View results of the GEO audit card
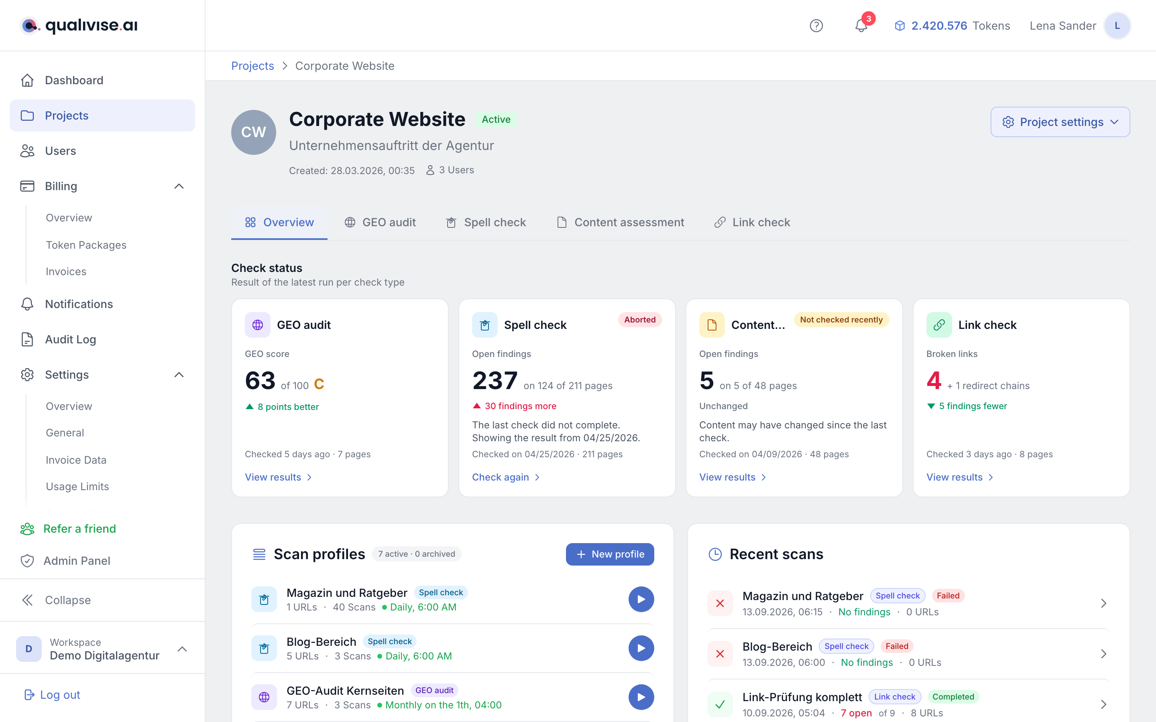Viewport: 1156px width, 722px height. pyautogui.click(x=278, y=477)
